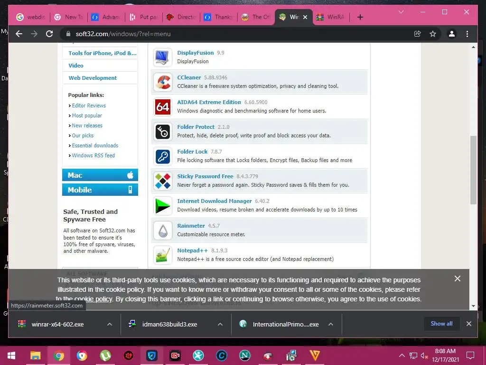Open the Windows RSS feed link
486x365 pixels.
click(x=93, y=155)
